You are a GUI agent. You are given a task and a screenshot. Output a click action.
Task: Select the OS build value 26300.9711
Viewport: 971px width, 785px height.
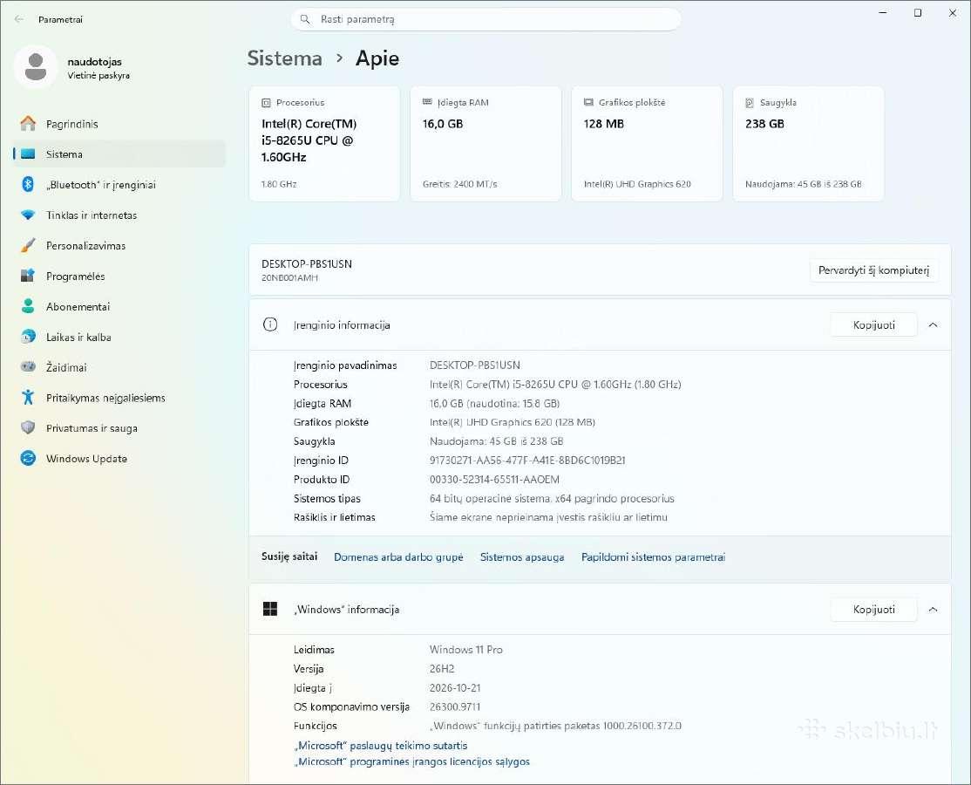click(454, 706)
